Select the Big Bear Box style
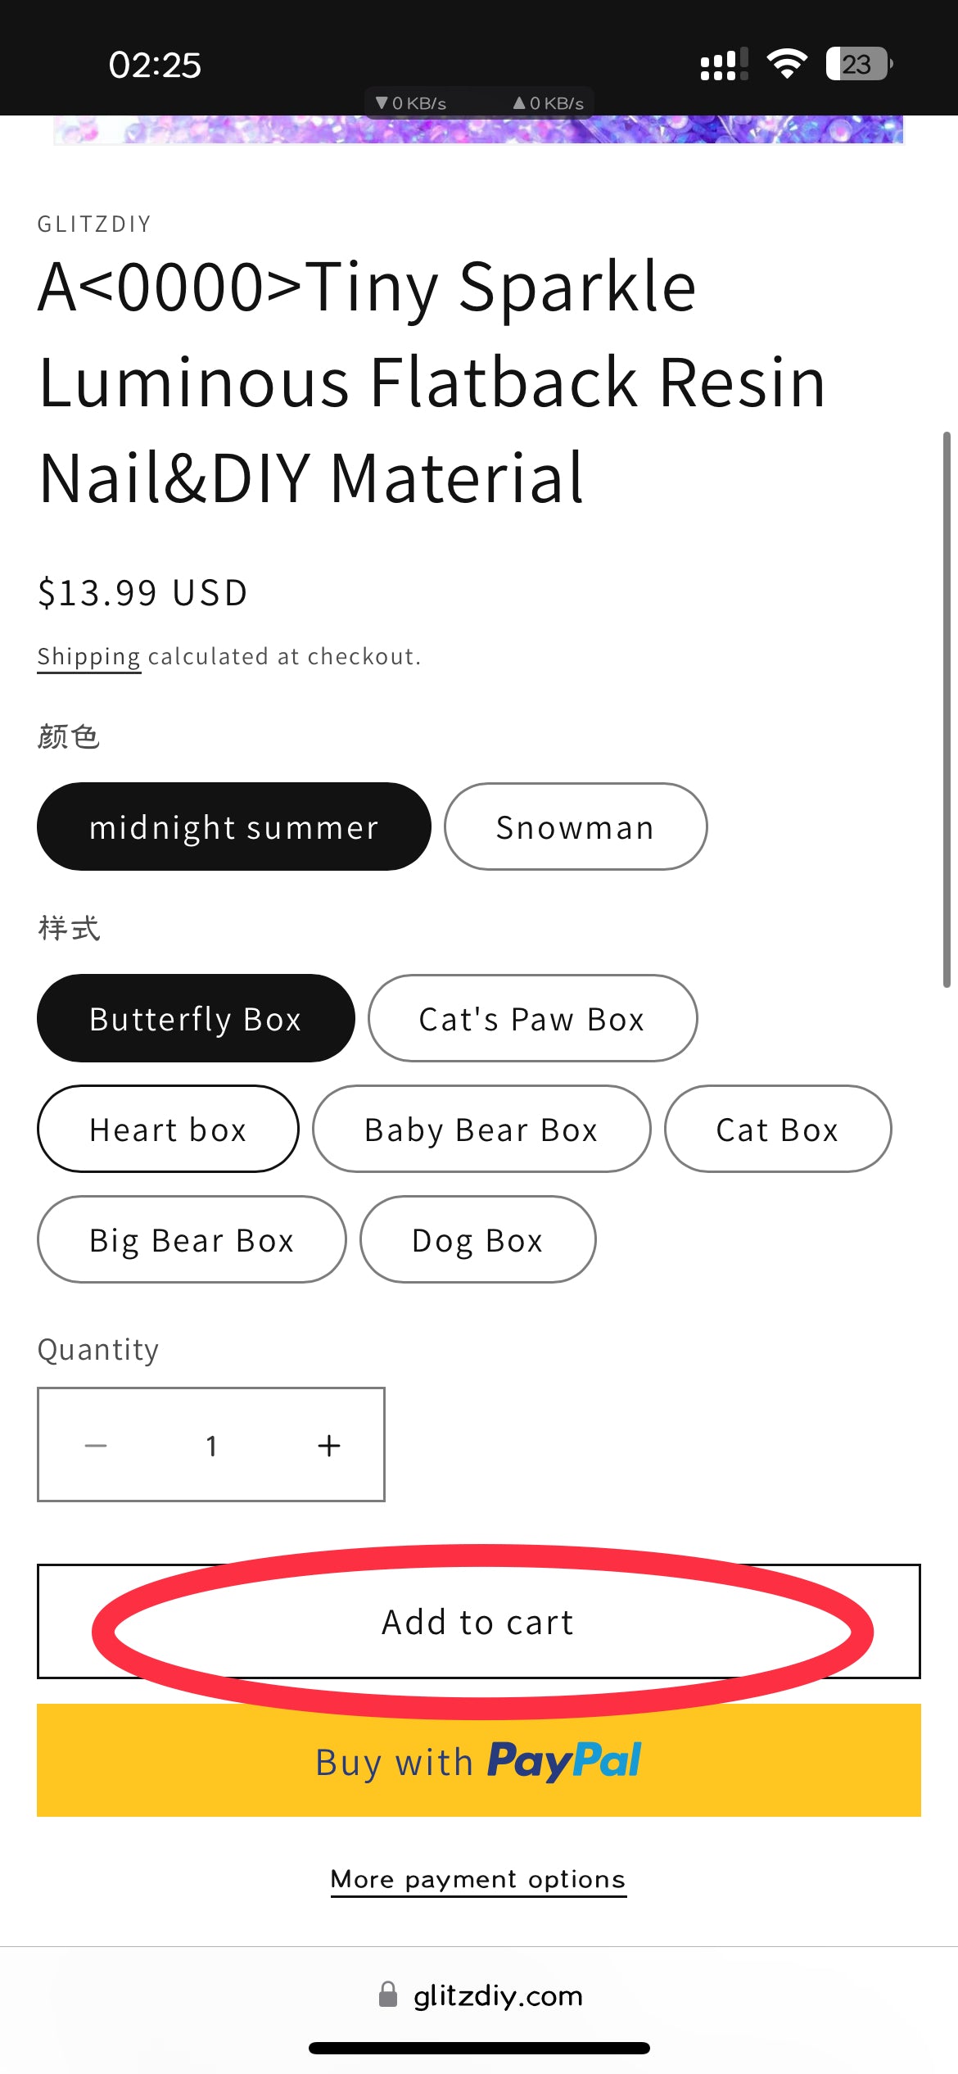Image resolution: width=958 pixels, height=2074 pixels. [x=192, y=1240]
